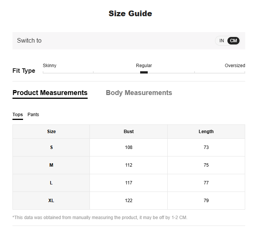Select the size L row
255x227 pixels.
51,183
